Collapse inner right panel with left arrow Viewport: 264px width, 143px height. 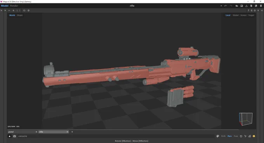[x=258, y=10]
